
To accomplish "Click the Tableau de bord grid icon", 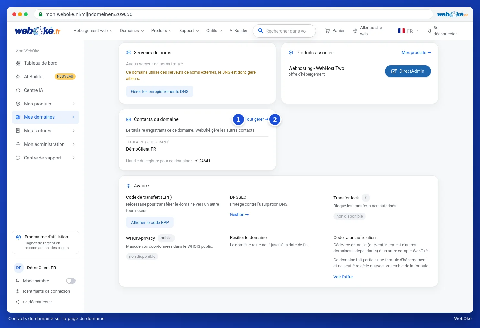I will (x=18, y=63).
